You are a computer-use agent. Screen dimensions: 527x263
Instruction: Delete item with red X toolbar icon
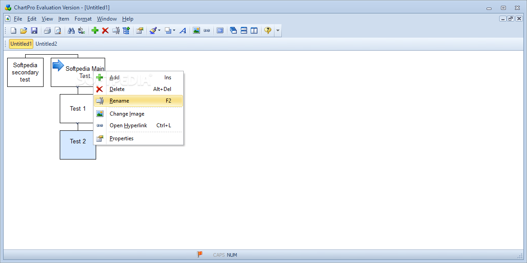[x=105, y=30]
